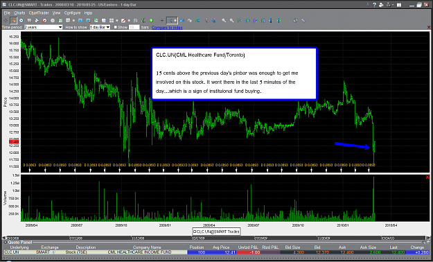Click the second magnifier zoom-out icon
The height and width of the screenshot is (262, 433).
point(231,21)
